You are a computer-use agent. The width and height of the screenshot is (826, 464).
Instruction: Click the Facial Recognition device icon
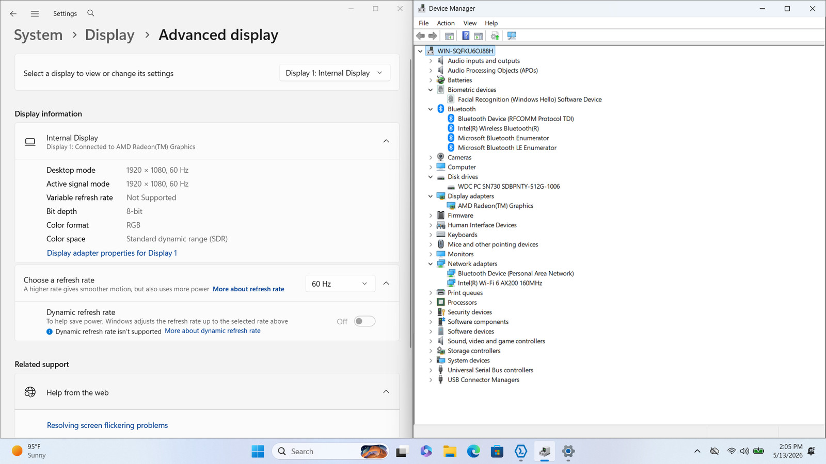tap(451, 100)
